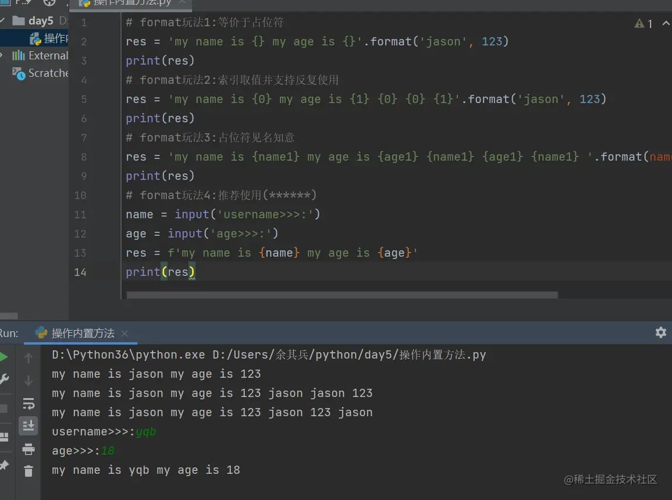Viewport: 672px width, 500px height.
Task: Restore layout icon in Run toolbar
Action: coord(4,437)
